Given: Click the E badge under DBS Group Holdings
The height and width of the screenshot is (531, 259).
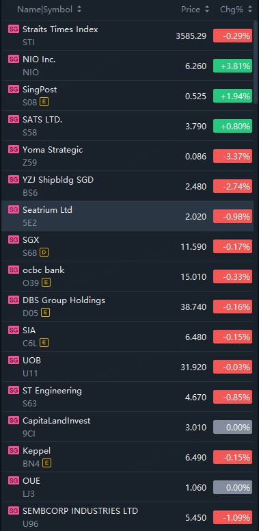Looking at the screenshot, I should [x=45, y=313].
